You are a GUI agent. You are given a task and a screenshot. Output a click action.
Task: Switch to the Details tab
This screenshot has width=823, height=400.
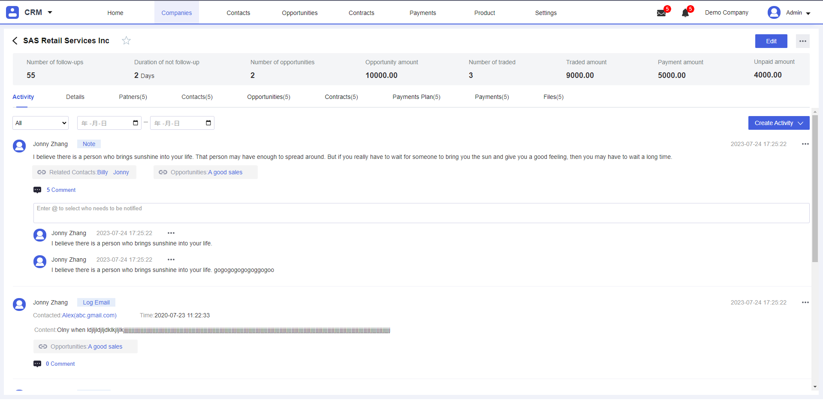pyautogui.click(x=75, y=97)
